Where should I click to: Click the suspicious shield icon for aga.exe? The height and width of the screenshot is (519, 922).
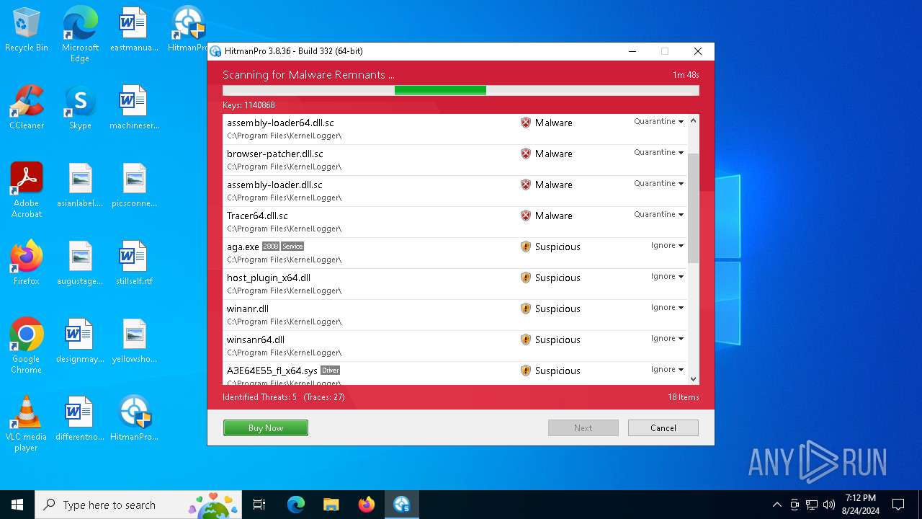[x=526, y=247]
